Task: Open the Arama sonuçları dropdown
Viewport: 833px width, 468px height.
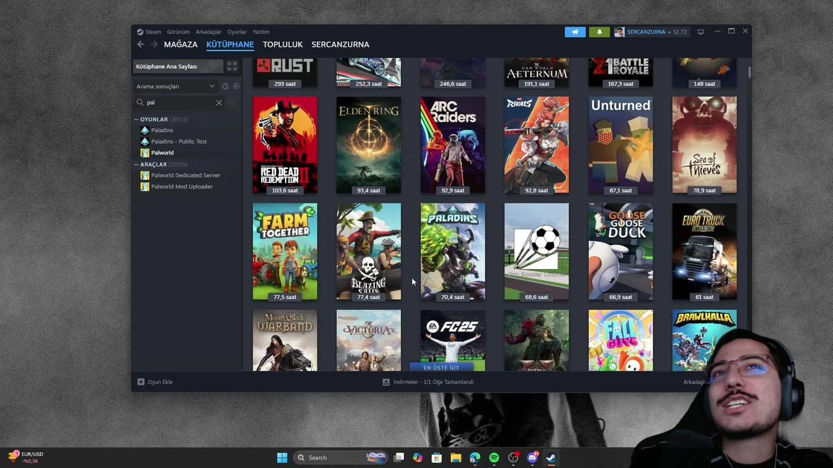Action: [176, 86]
